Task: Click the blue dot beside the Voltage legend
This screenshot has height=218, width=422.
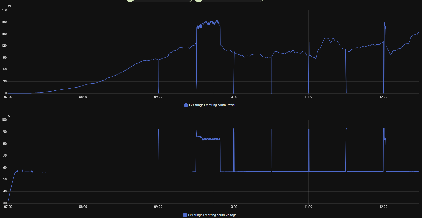Action: [185, 215]
